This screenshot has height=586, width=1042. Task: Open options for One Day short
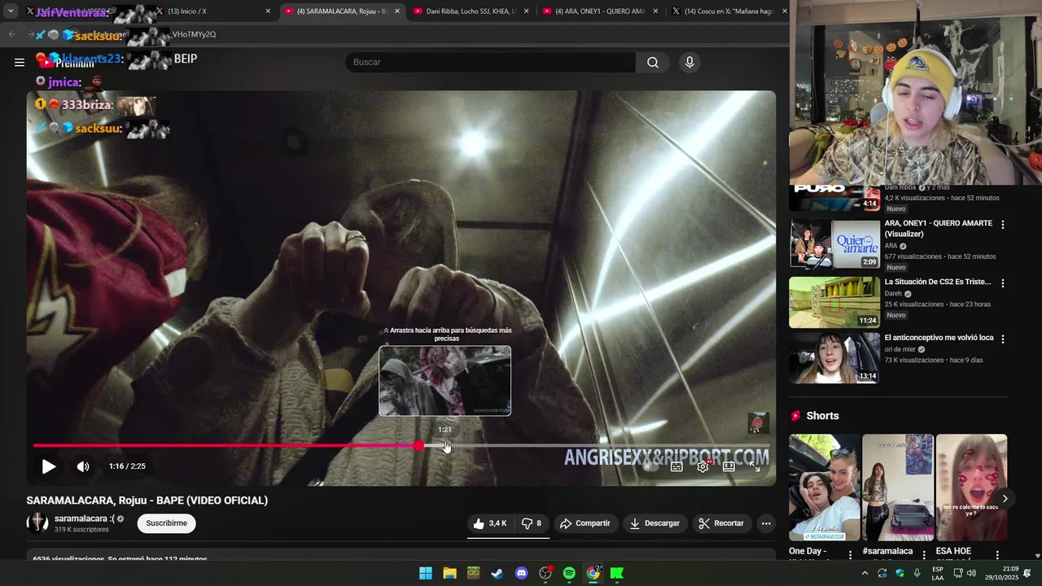coord(851,555)
